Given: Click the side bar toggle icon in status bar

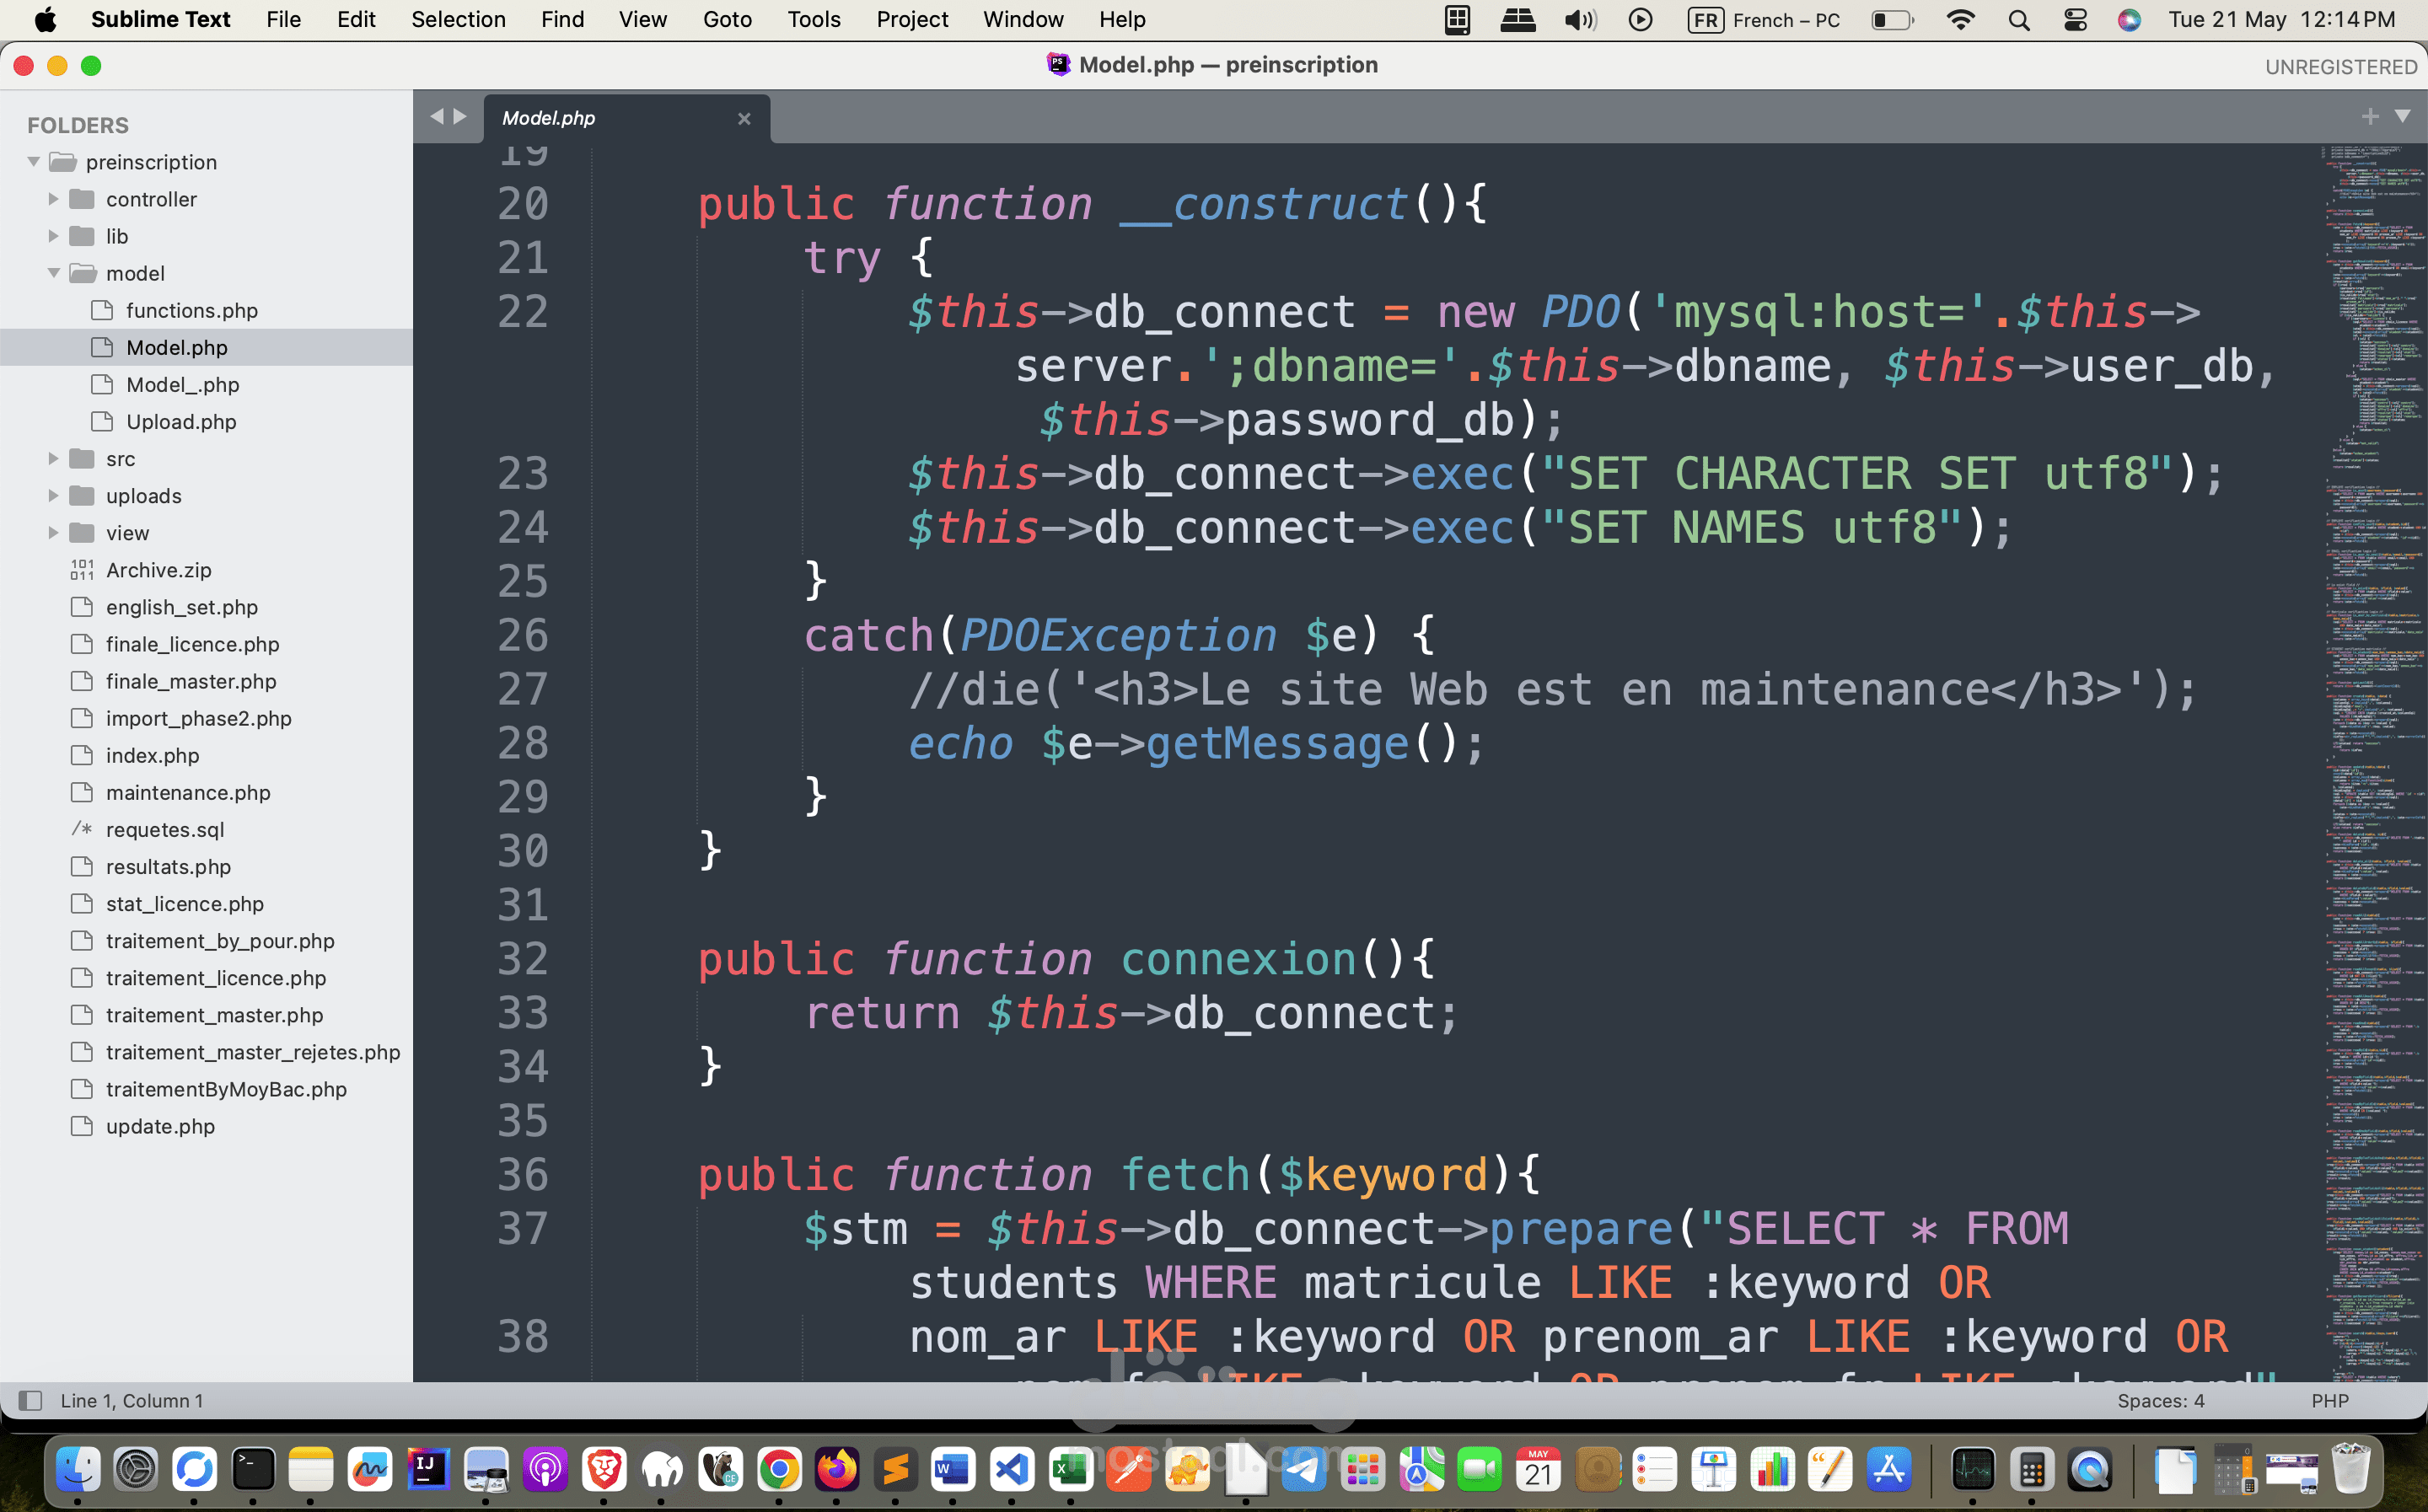Looking at the screenshot, I should [31, 1400].
